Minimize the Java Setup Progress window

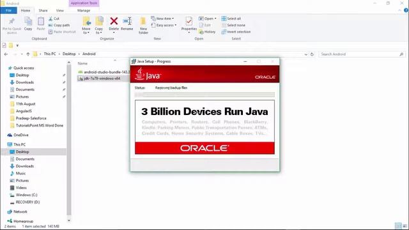tap(245, 61)
